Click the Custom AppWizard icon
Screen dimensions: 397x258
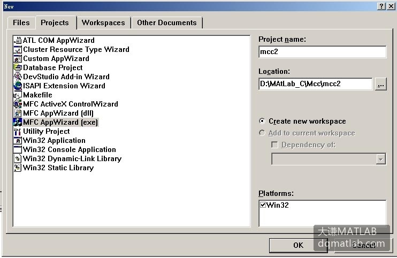[x=18, y=59]
